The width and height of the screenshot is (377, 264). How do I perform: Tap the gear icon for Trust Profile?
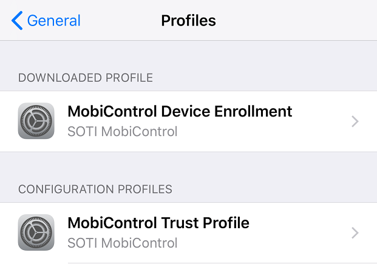tap(36, 233)
